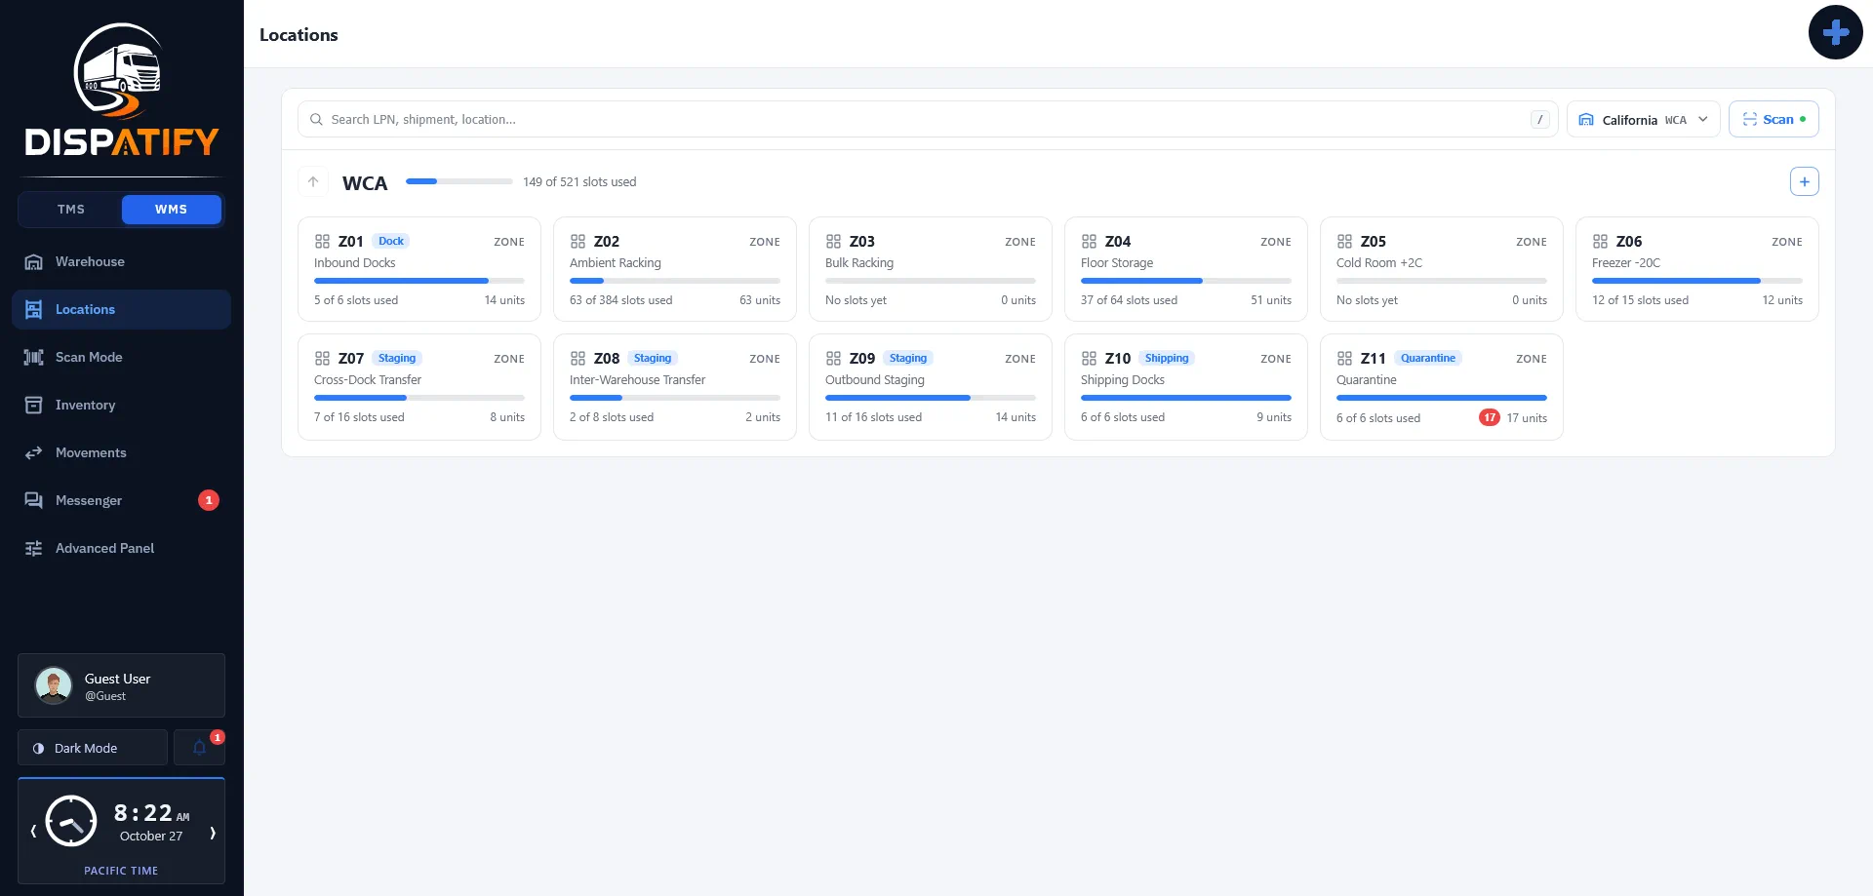Click the Messenger chat icon
The image size is (1873, 896).
pyautogui.click(x=33, y=500)
